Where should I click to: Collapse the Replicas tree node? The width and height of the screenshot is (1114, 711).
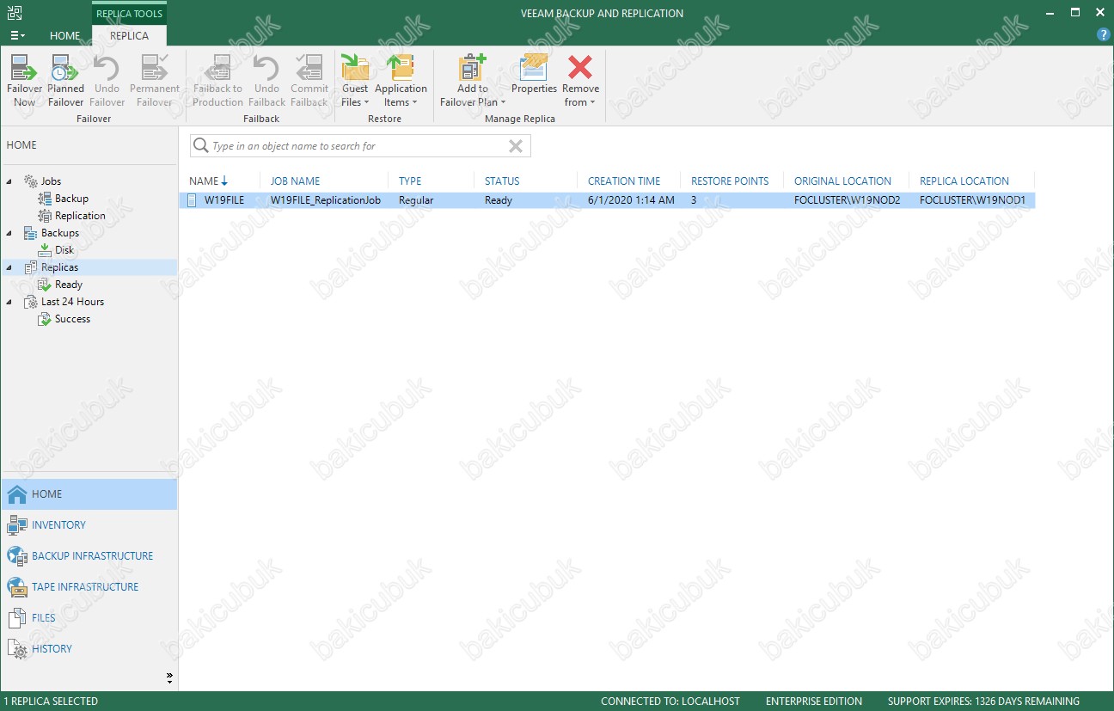(x=9, y=267)
